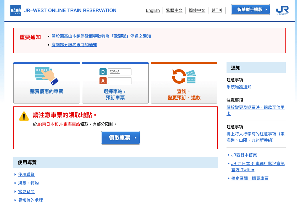The height and width of the screenshot is (212, 297).
Task: Switch language to 簡体中文
Action: (x=197, y=10)
